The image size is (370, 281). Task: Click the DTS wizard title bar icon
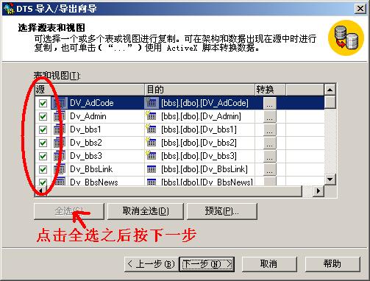coord(9,9)
